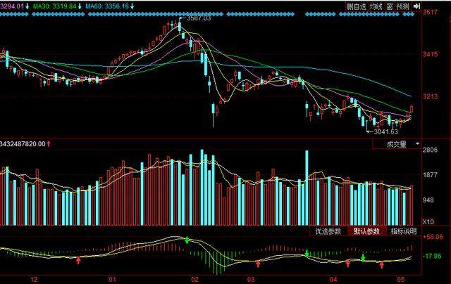The image size is (451, 284).
Task: Click the first red buy arrow in MACD
Action: [78, 261]
